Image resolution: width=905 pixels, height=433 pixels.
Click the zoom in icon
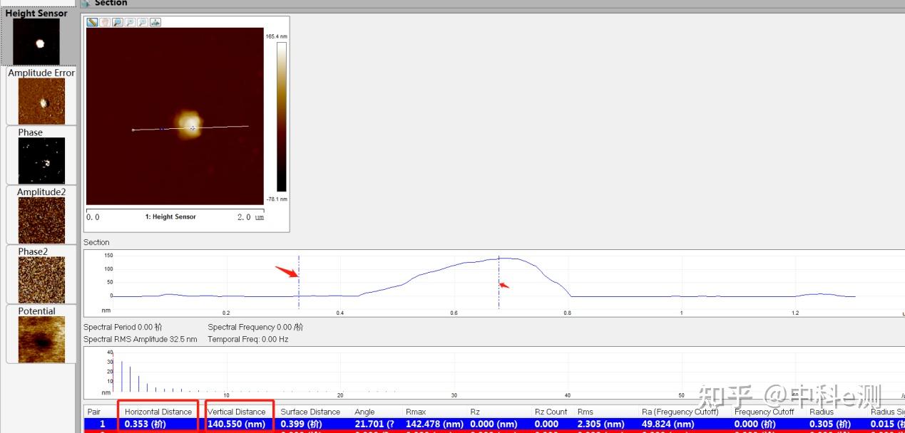click(130, 22)
